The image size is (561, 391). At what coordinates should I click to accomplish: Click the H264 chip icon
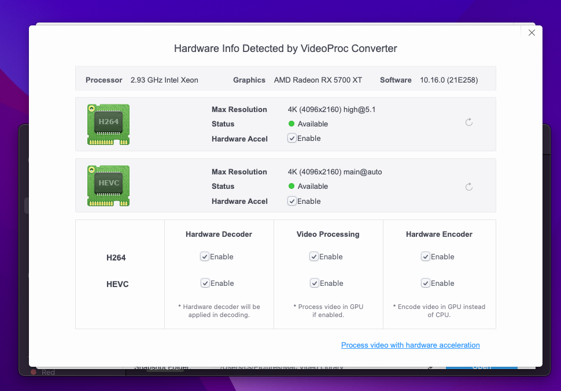point(108,124)
